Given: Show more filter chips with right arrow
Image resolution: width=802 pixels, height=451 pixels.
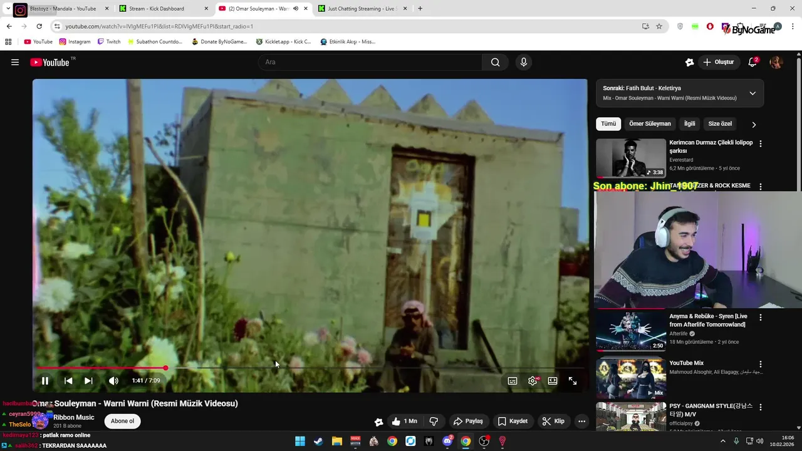Looking at the screenshot, I should [x=754, y=125].
